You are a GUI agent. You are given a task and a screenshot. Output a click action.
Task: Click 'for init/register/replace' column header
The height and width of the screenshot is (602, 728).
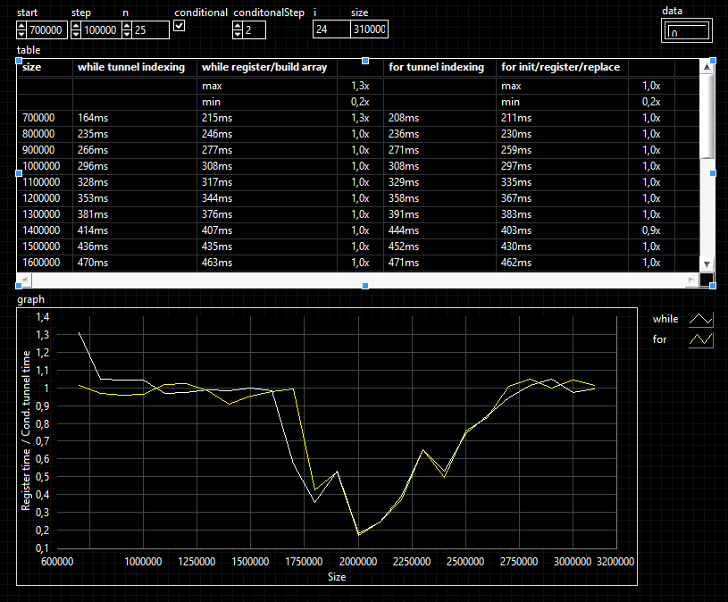pyautogui.click(x=560, y=67)
